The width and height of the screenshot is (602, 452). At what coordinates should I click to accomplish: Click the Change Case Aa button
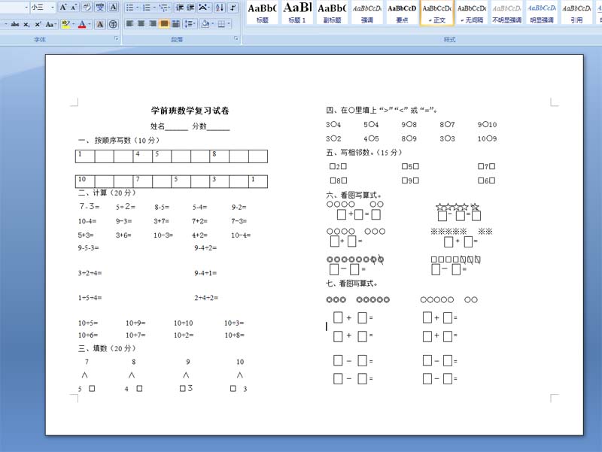coord(50,24)
